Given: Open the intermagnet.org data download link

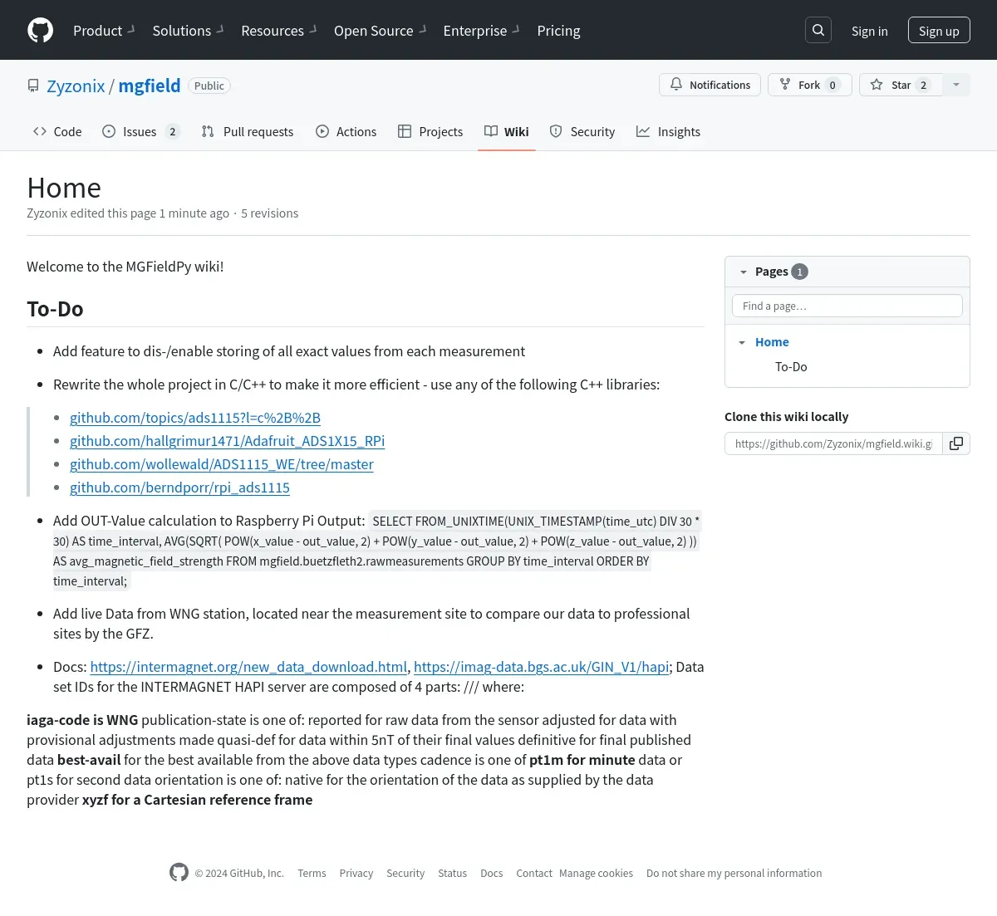Looking at the screenshot, I should click(248, 667).
